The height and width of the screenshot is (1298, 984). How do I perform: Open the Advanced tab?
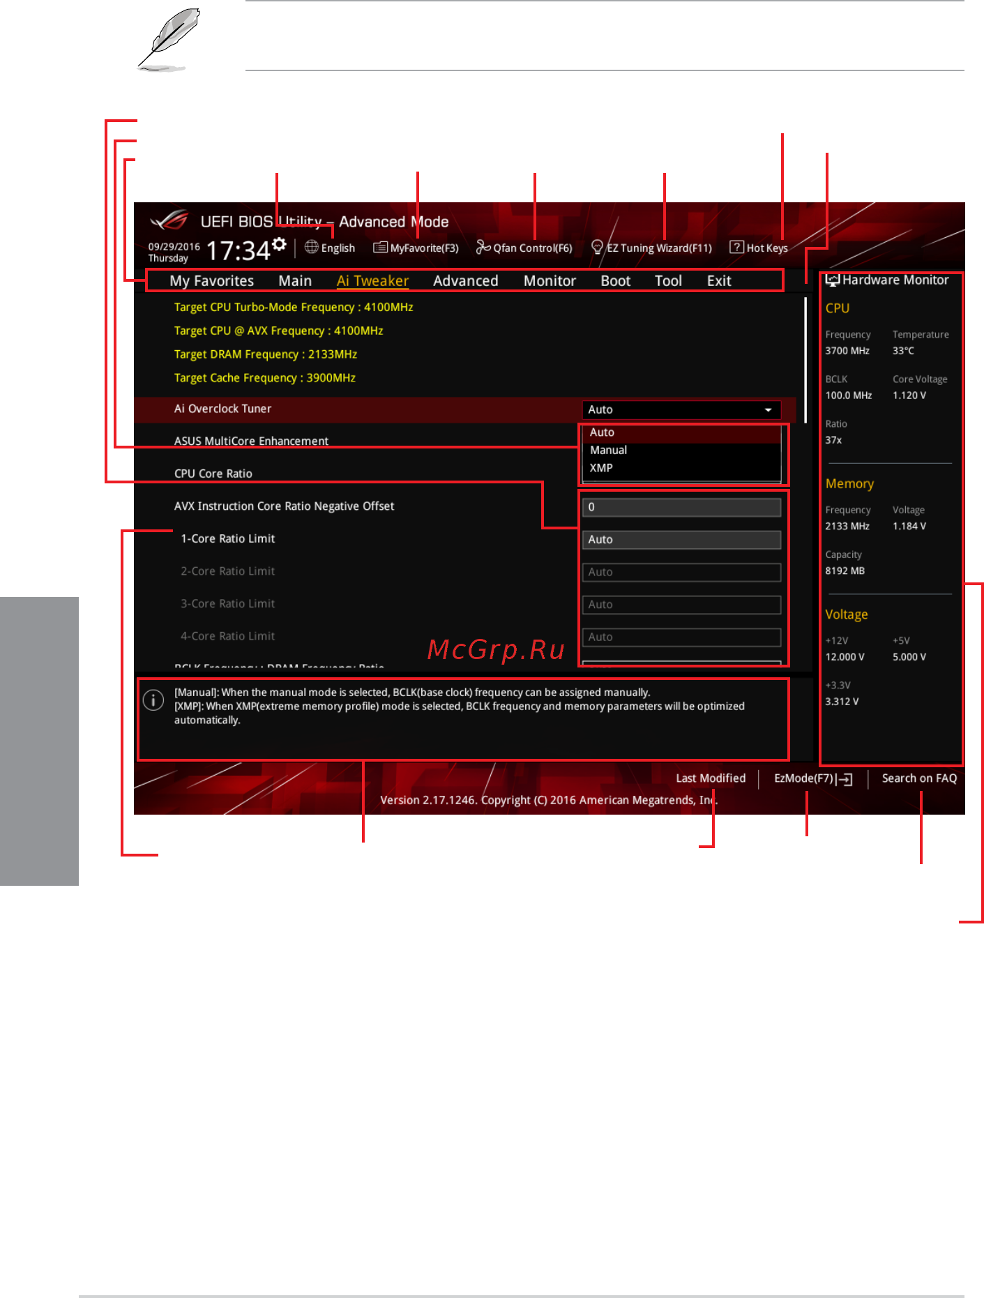pyautogui.click(x=466, y=281)
